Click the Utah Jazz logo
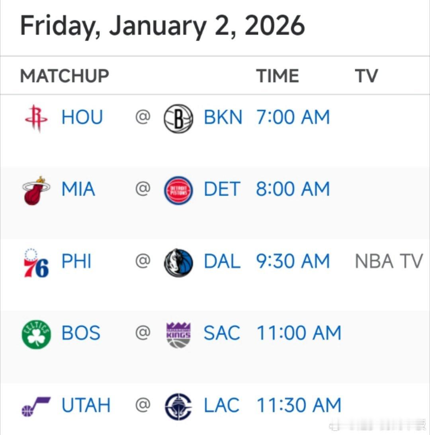The image size is (430, 435). (x=36, y=406)
